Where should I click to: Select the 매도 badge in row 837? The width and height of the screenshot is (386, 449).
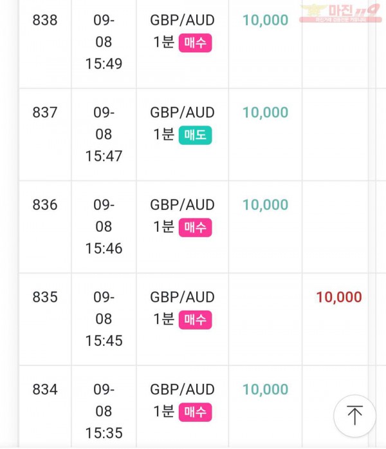pos(196,135)
